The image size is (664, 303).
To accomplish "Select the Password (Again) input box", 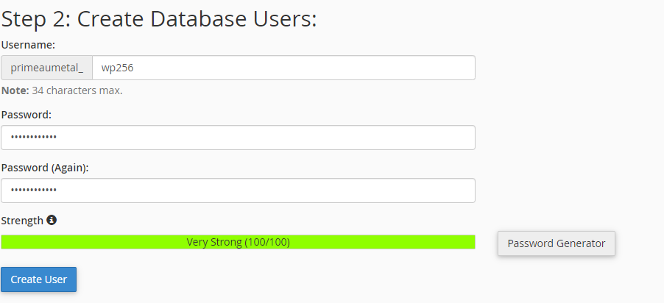I will click(238, 190).
